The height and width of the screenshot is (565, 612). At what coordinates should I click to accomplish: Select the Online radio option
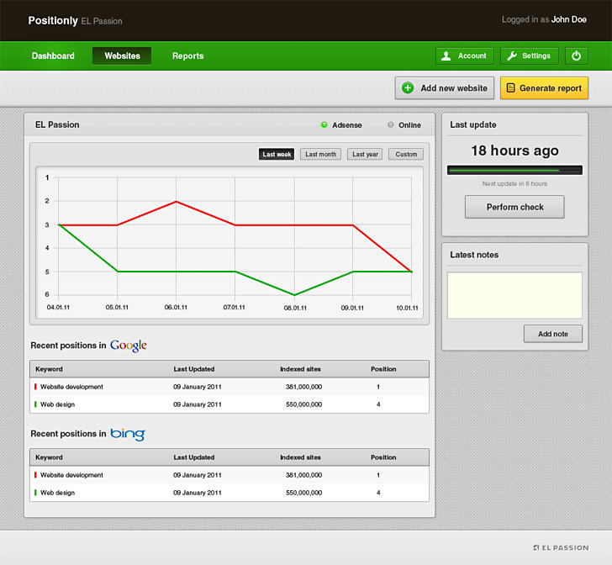pyautogui.click(x=390, y=125)
